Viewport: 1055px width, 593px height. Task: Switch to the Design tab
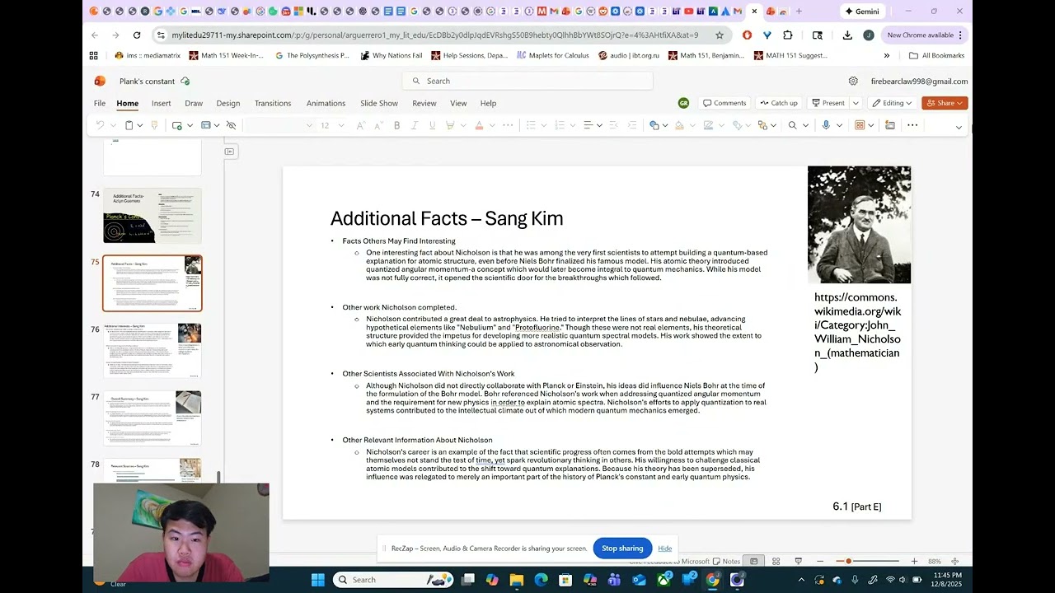click(228, 103)
